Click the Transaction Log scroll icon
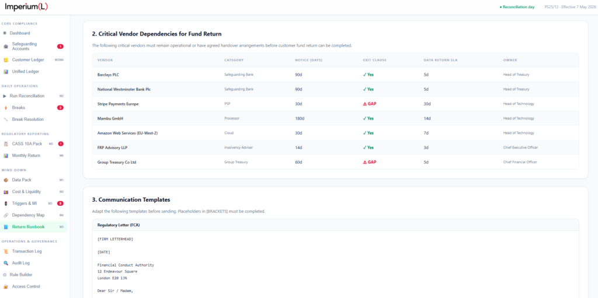The height and width of the screenshot is (298, 598). pyautogui.click(x=6, y=251)
